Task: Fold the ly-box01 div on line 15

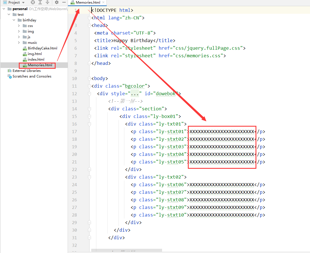Action: tap(89, 116)
